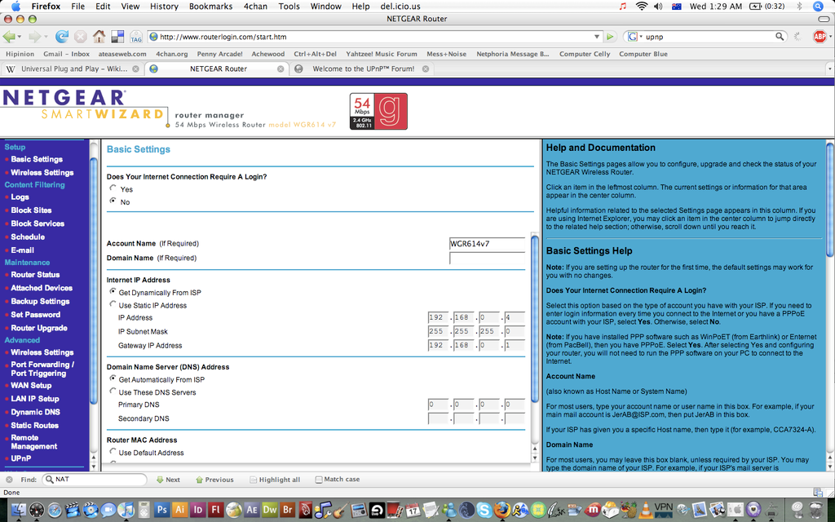The width and height of the screenshot is (835, 522).
Task: Click the search magnifier in Google box
Action: (780, 37)
